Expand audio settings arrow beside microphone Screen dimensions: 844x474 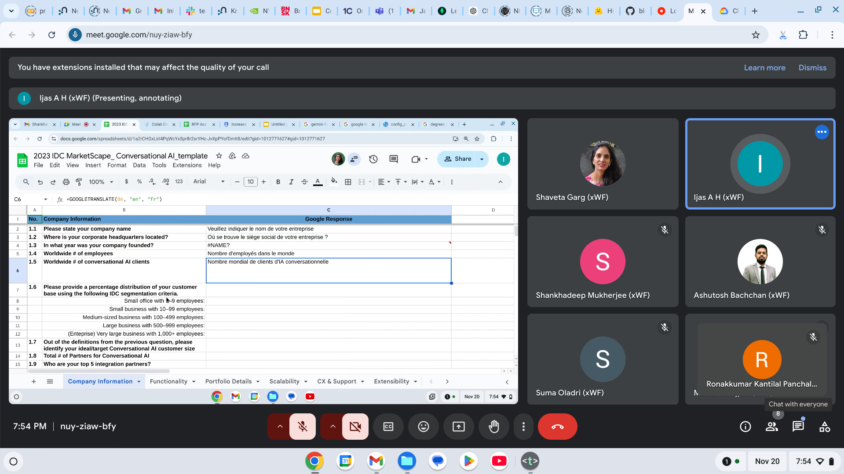click(280, 427)
